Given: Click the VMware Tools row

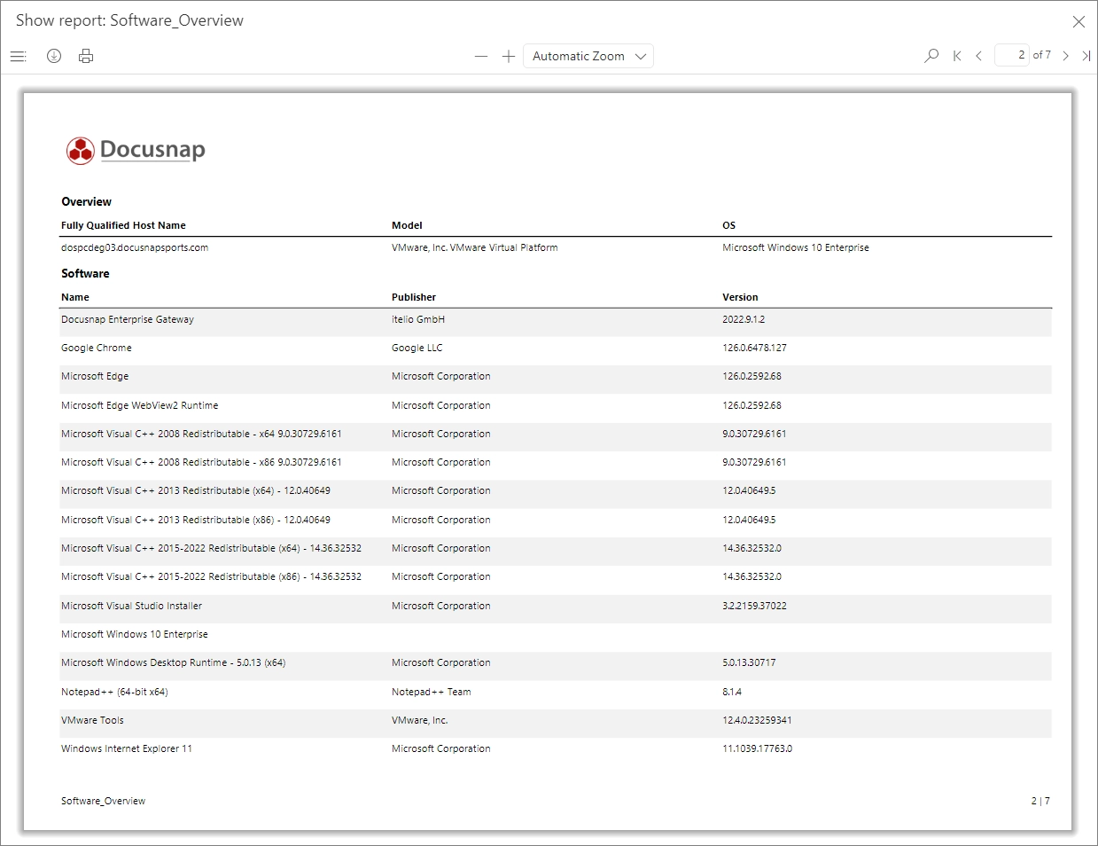Looking at the screenshot, I should pos(92,720).
